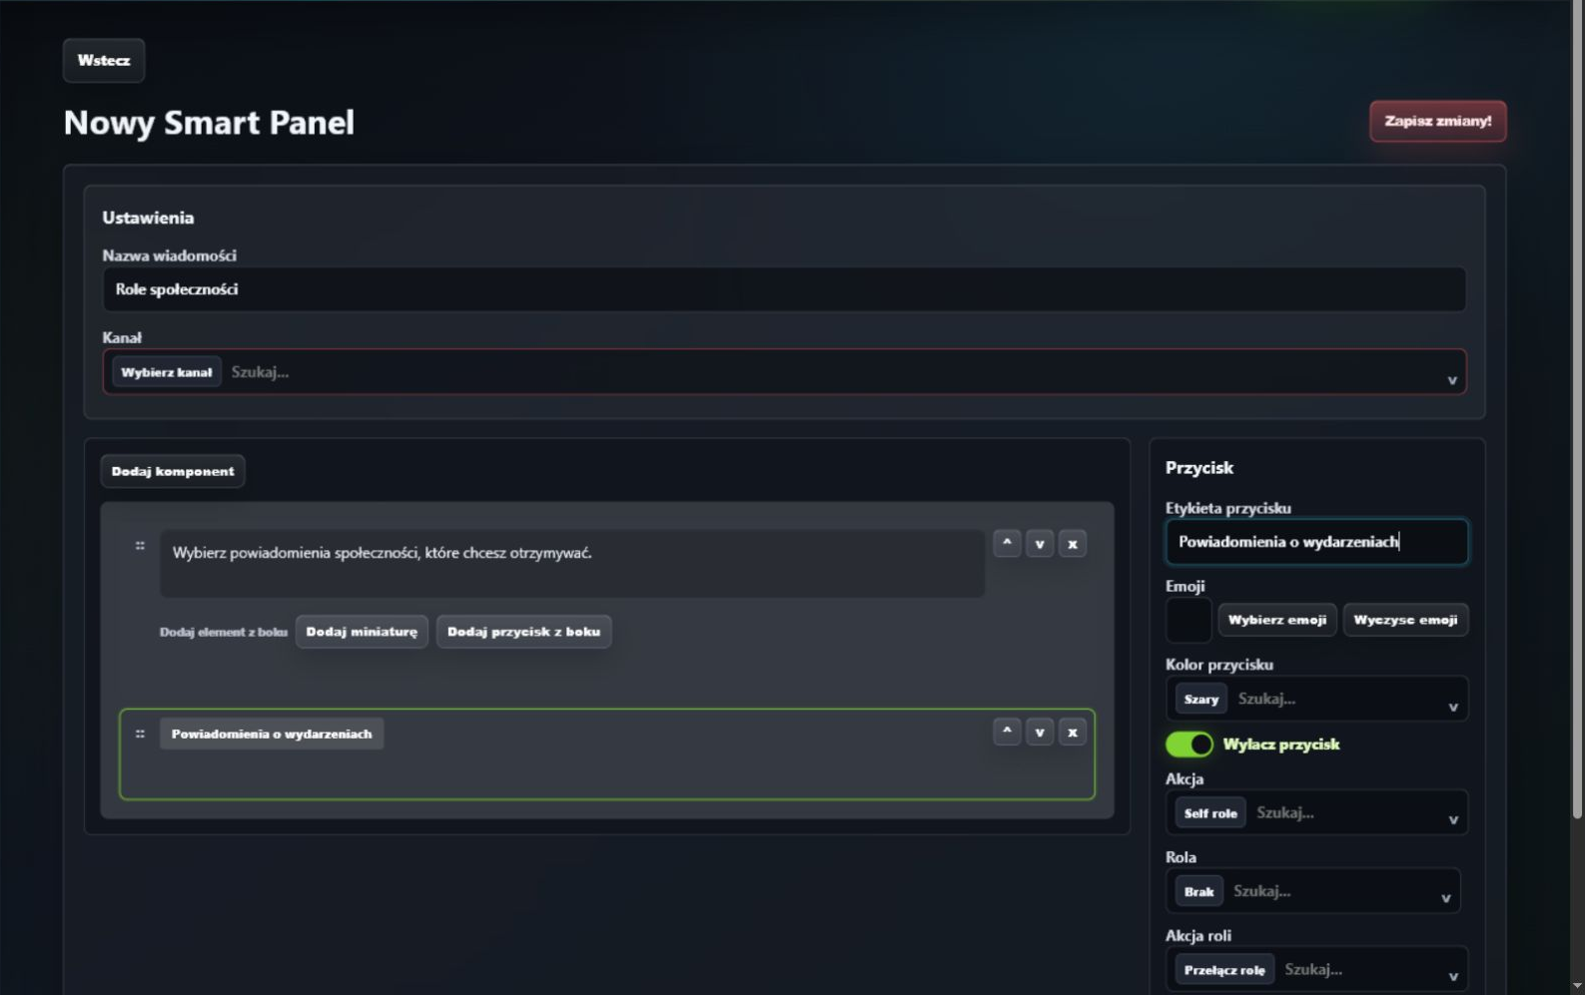Move the button row up with its arrow
This screenshot has width=1585, height=995.
[1007, 732]
